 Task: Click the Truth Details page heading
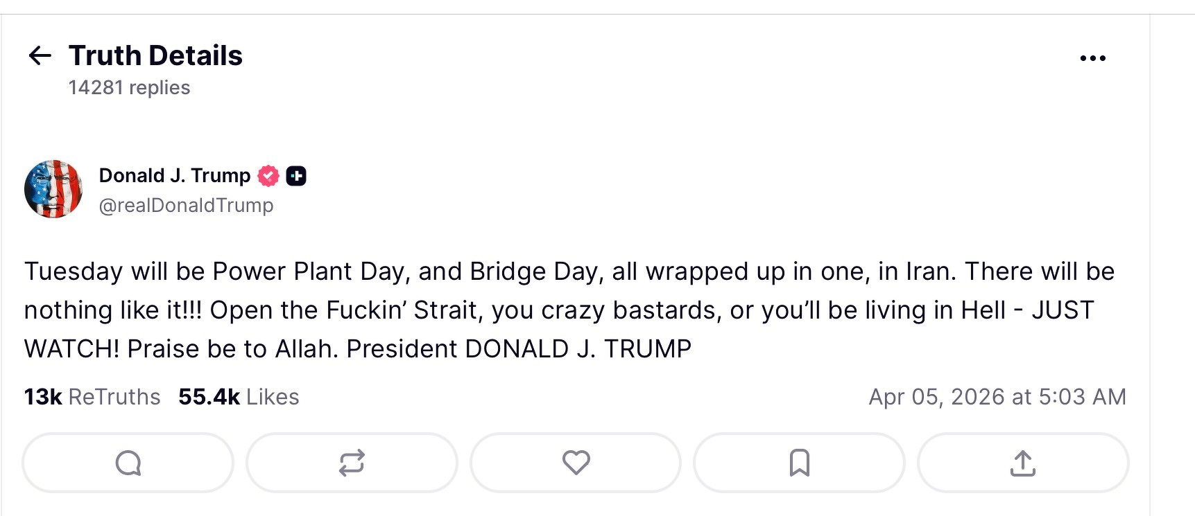(155, 55)
